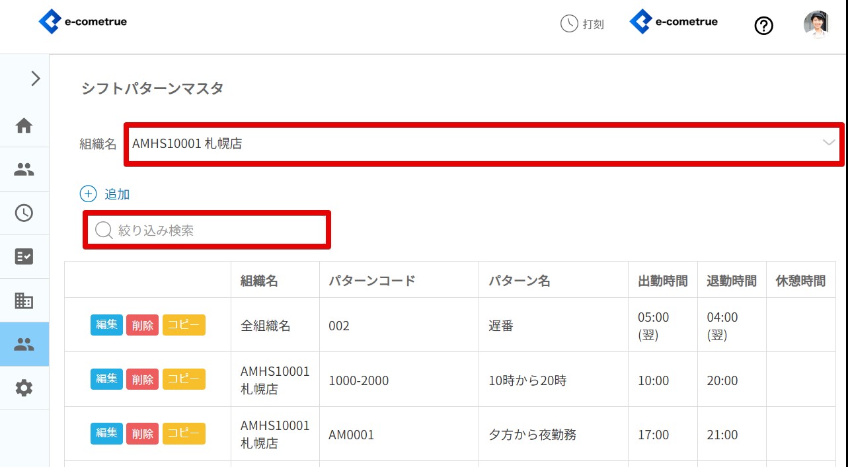Click the 出勤時間 column header
The width and height of the screenshot is (848, 467).
[x=662, y=281]
